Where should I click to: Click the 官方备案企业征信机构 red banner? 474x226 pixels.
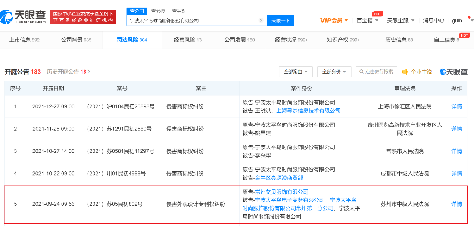coord(83,17)
